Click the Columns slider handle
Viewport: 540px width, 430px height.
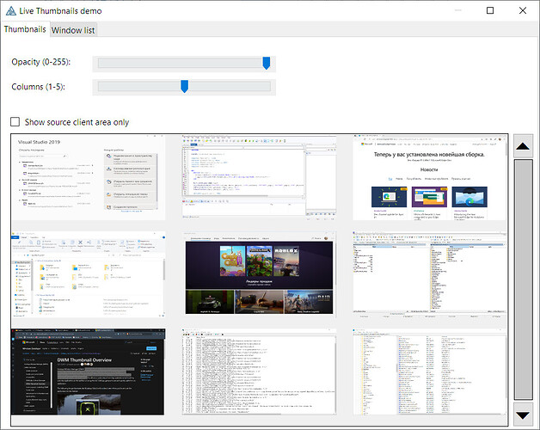point(184,86)
